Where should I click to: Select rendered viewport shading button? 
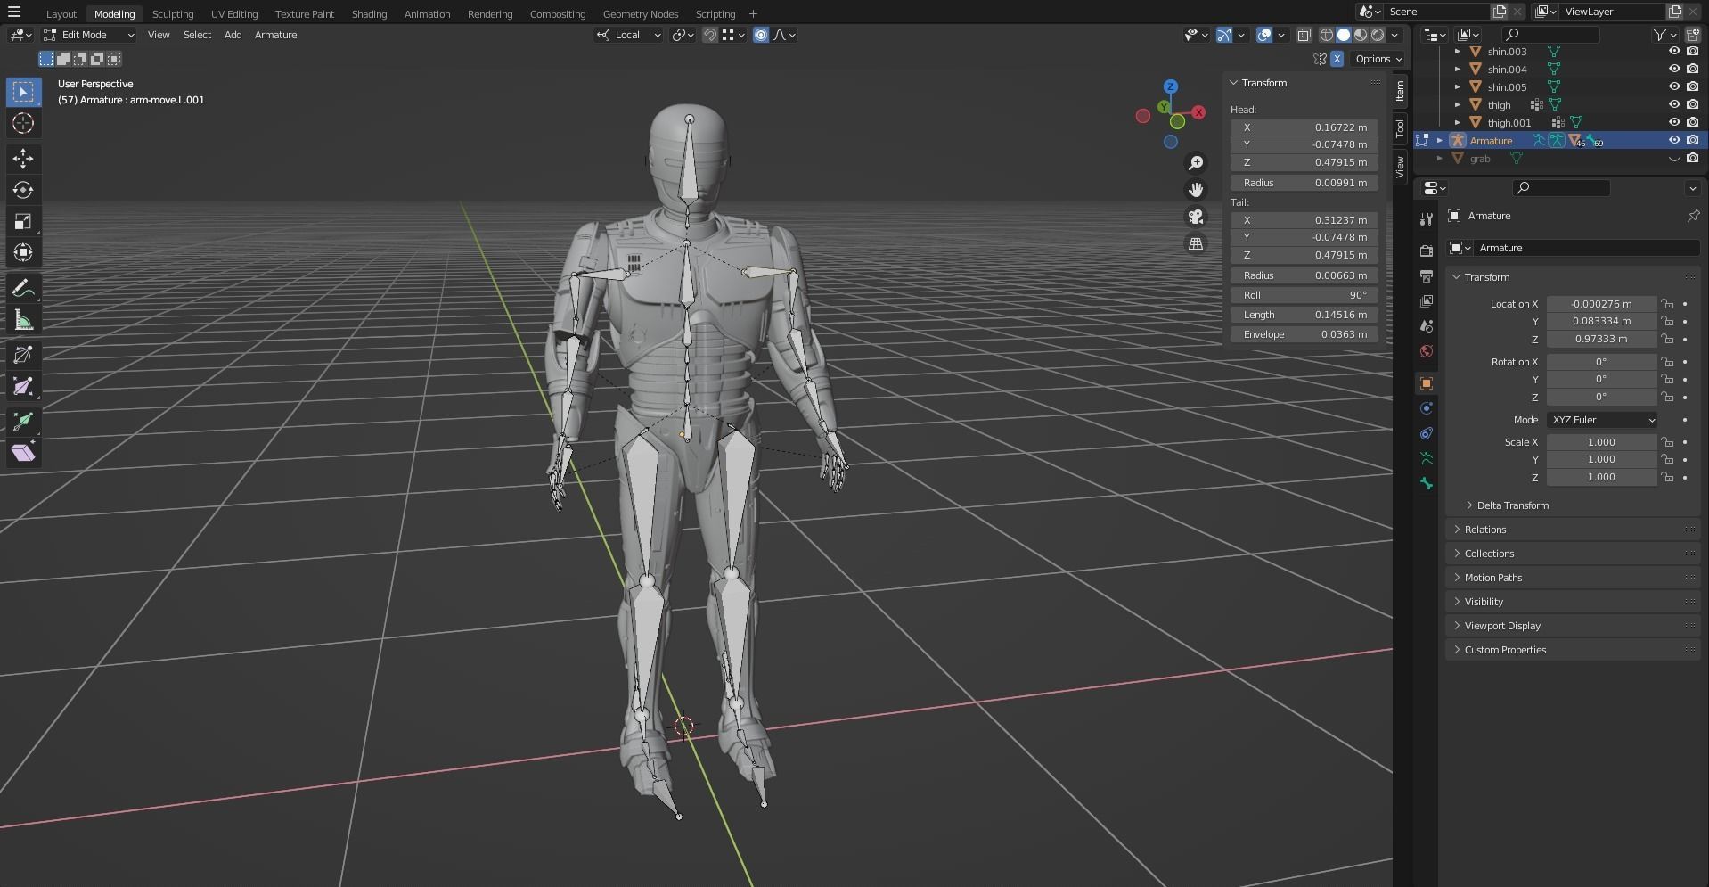(x=1378, y=35)
